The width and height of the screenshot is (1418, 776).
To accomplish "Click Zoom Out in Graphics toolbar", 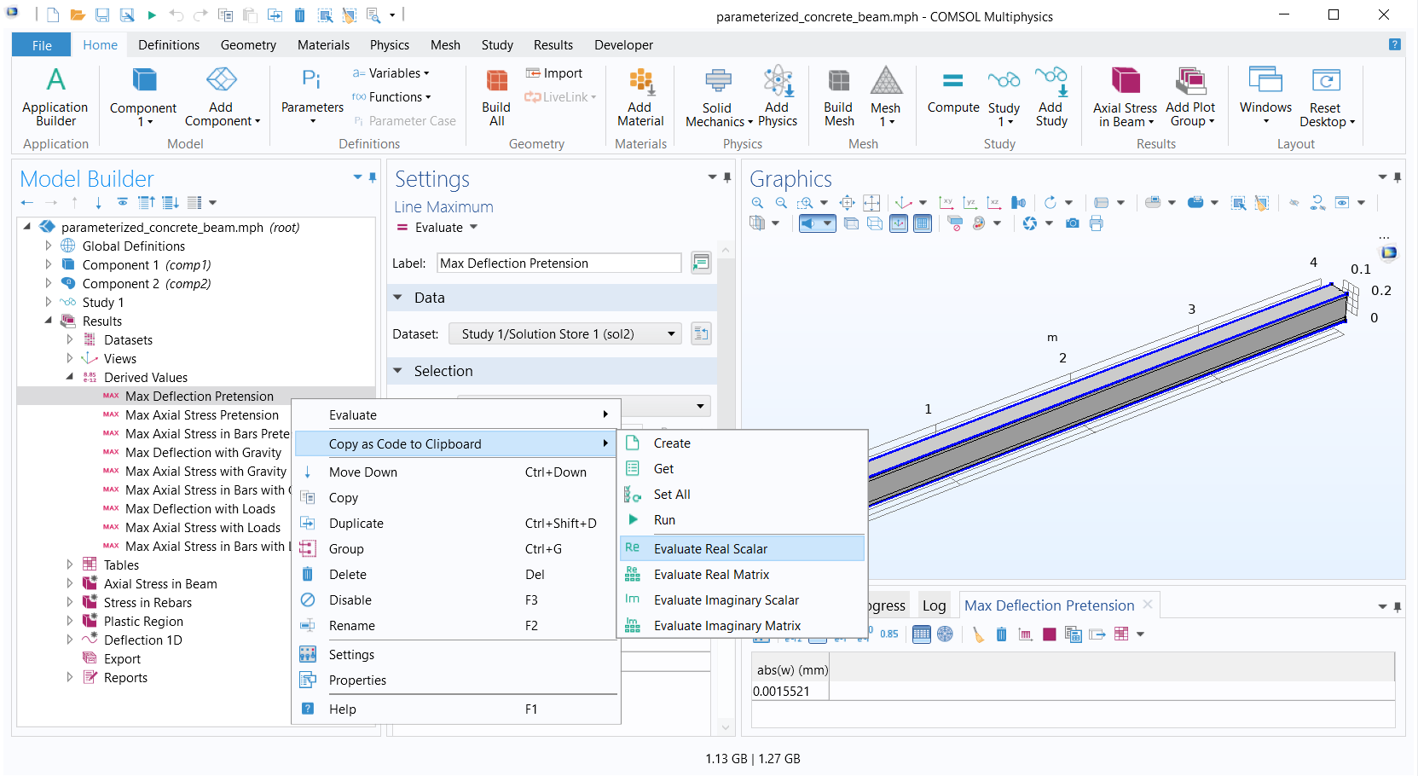I will (781, 203).
